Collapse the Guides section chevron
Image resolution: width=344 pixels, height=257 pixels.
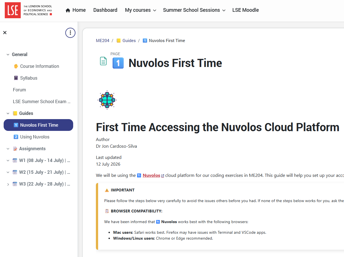(x=8, y=114)
